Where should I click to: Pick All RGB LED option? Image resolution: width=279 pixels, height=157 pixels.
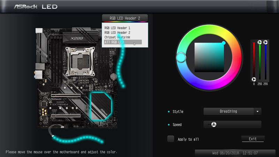coord(123,42)
